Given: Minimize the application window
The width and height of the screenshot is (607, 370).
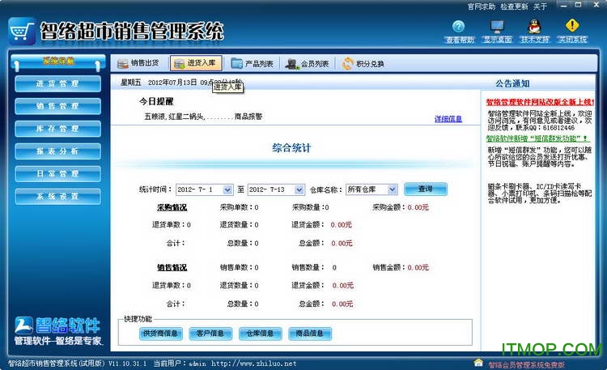Looking at the screenshot, I should pos(564,6).
